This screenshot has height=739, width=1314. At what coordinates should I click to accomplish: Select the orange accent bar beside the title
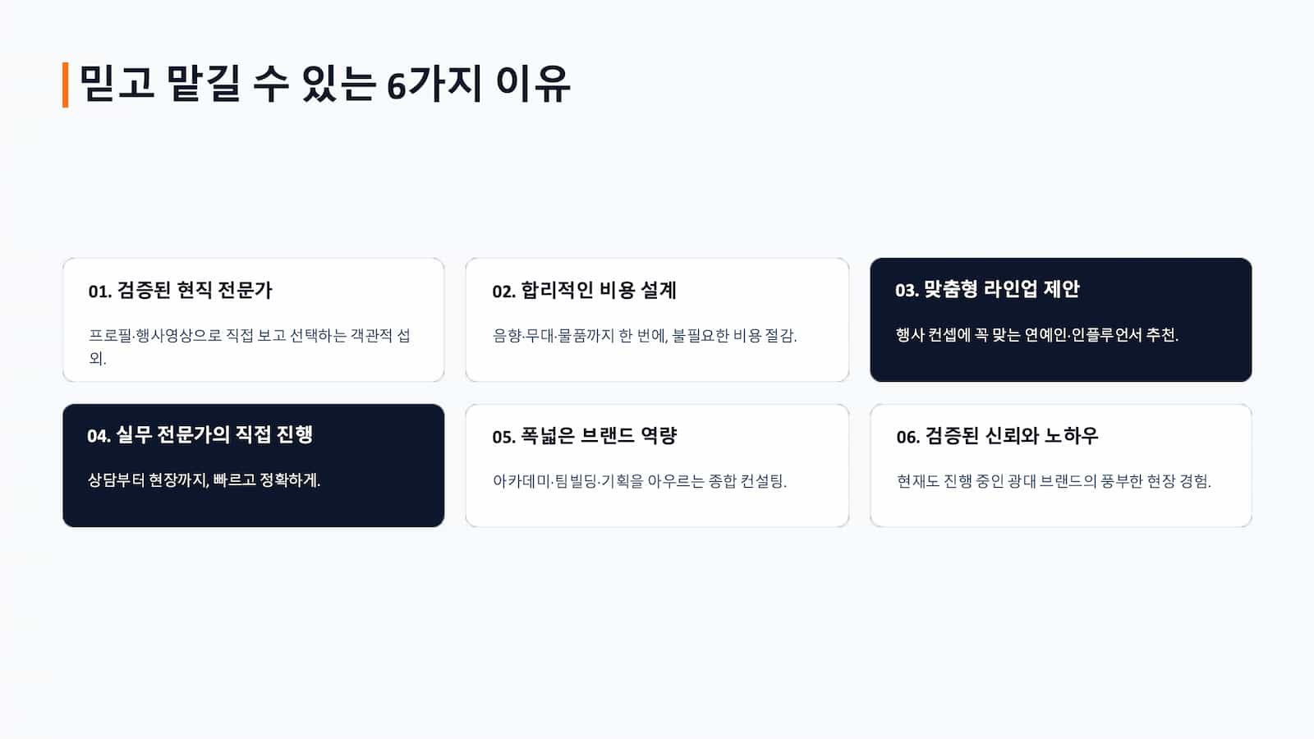point(65,85)
